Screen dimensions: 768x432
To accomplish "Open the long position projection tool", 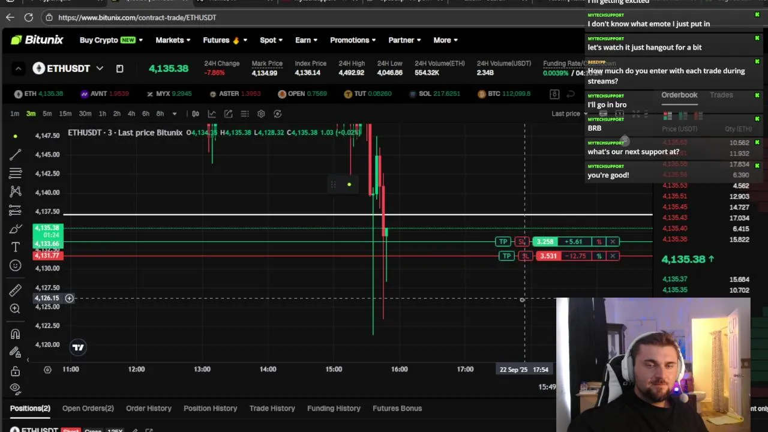I will pos(16,210).
